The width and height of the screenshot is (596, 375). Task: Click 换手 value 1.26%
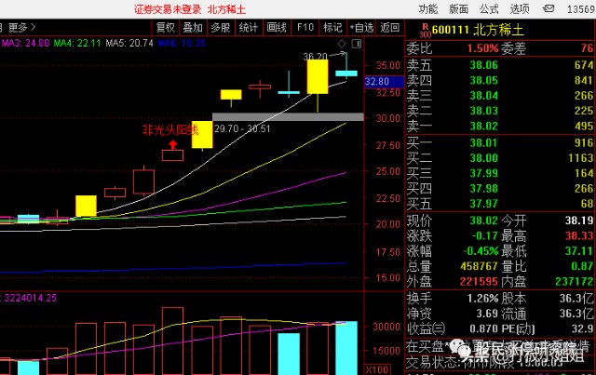point(482,299)
